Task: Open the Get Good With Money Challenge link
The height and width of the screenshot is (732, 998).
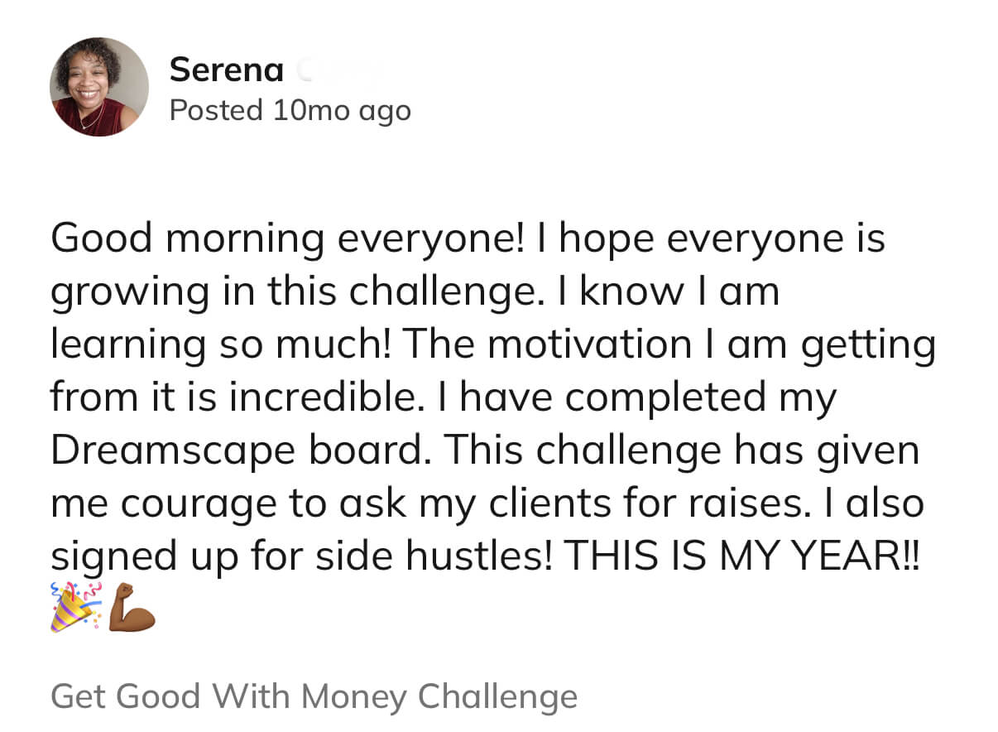Action: [314, 696]
